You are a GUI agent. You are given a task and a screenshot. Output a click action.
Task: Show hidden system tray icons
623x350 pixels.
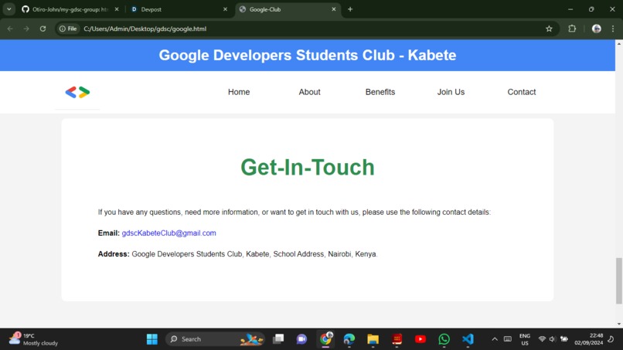495,339
